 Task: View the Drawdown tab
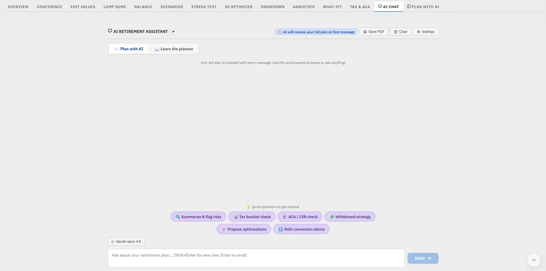coord(273,7)
